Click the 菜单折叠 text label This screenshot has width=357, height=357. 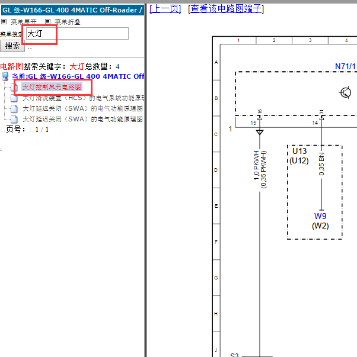click(x=67, y=22)
